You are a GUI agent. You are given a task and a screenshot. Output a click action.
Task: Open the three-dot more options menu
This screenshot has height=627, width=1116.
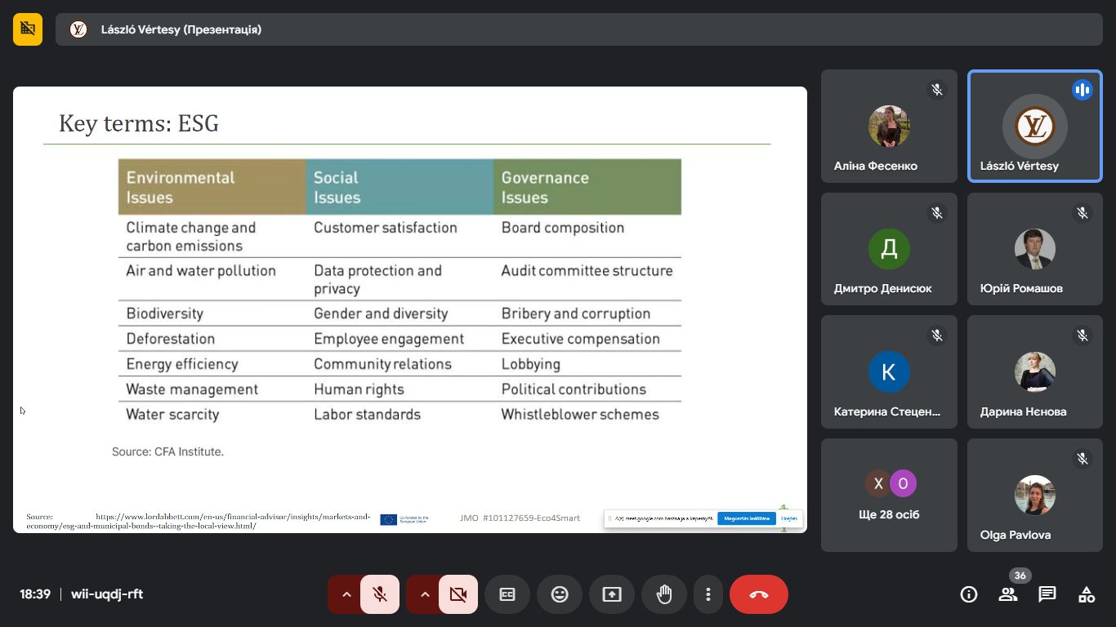coord(708,594)
